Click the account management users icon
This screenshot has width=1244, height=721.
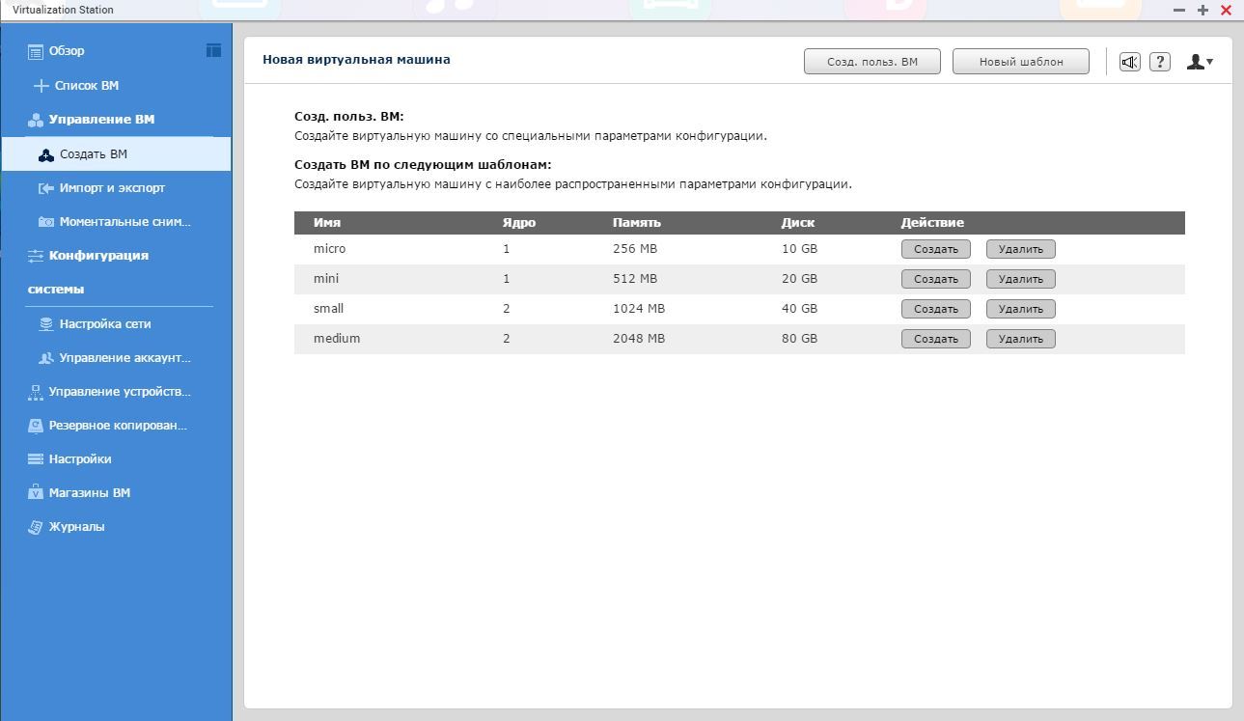tap(45, 358)
